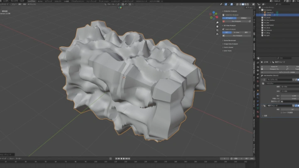
Task: Select 06_Volume collection in outliner
Action: [x=268, y=30]
